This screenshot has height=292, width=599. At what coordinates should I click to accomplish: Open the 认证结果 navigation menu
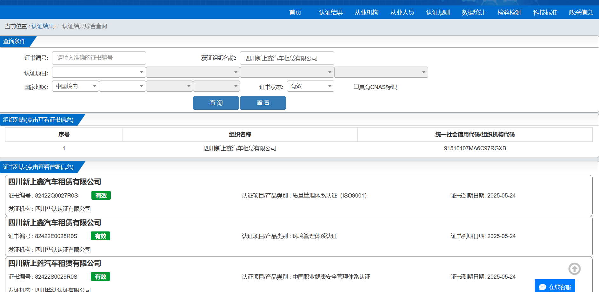331,12
